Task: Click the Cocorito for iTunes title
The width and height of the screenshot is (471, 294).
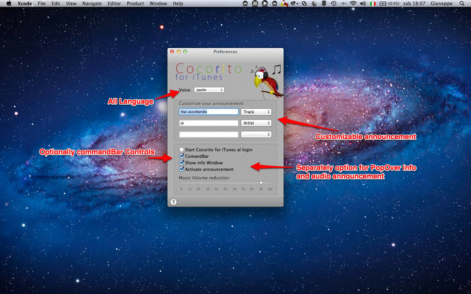Action: coord(208,72)
